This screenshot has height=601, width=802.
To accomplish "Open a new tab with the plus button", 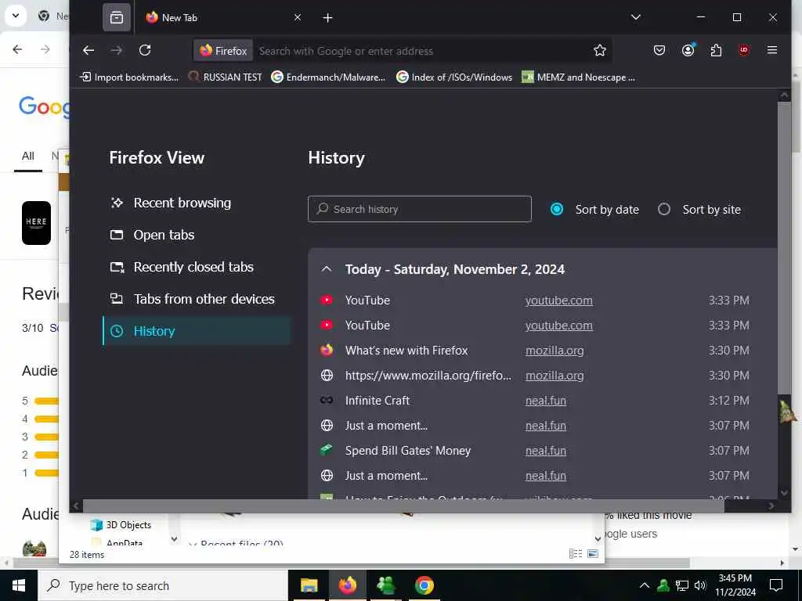I will pos(328,18).
